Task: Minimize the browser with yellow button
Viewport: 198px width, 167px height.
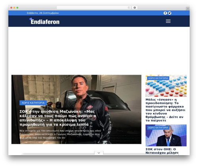Action: pyautogui.click(x=14, y=8)
